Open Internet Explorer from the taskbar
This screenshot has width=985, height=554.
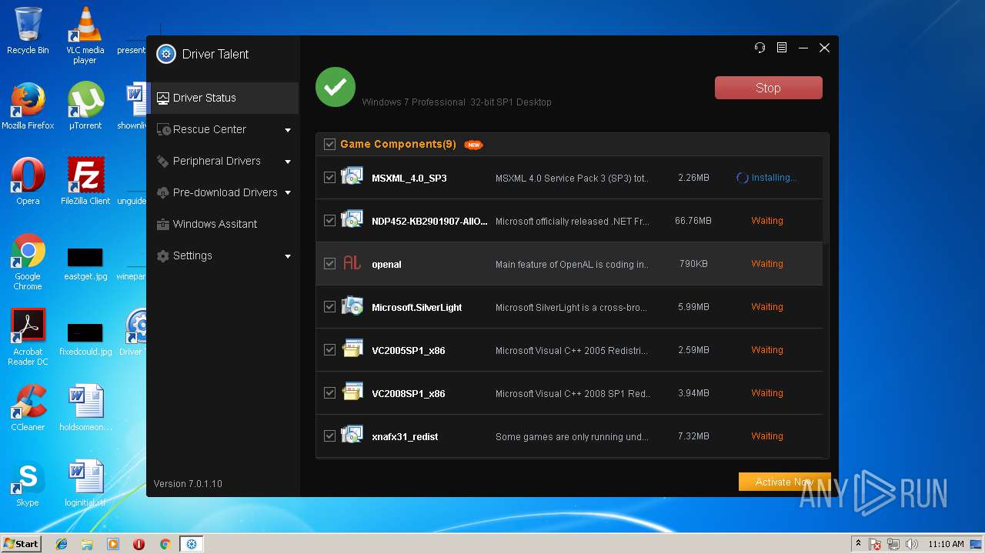62,544
